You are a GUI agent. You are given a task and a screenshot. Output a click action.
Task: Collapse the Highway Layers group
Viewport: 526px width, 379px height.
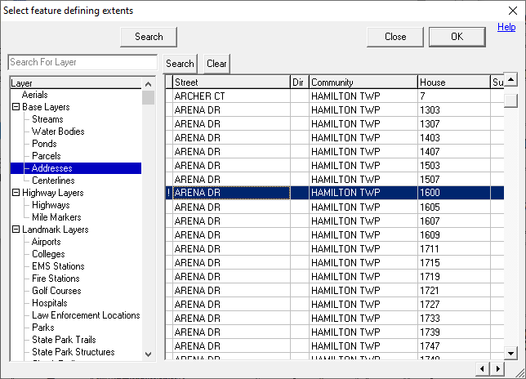coord(16,193)
